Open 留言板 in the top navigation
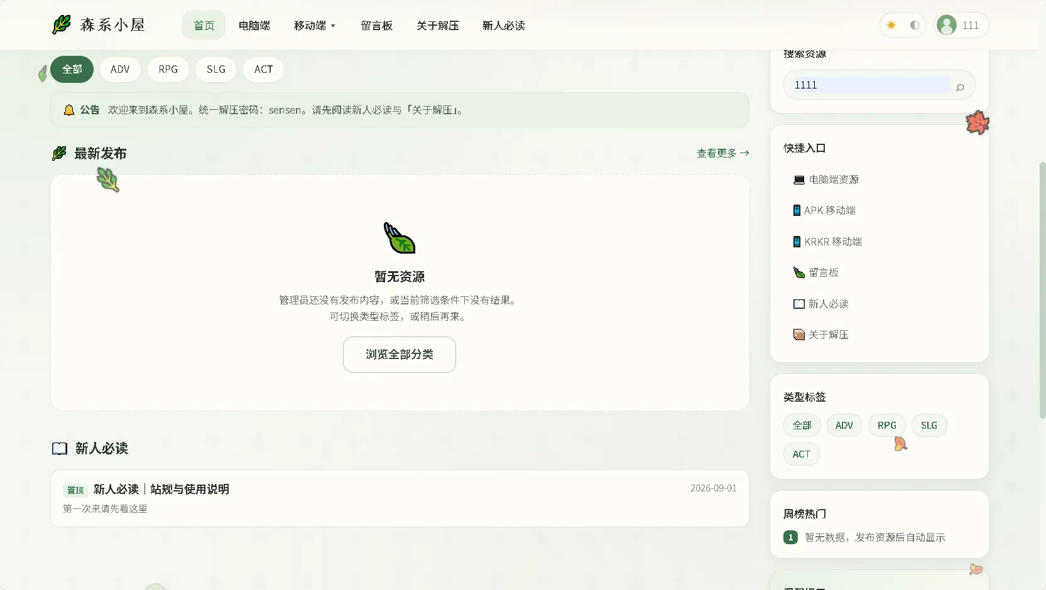1046x590 pixels. (x=377, y=26)
